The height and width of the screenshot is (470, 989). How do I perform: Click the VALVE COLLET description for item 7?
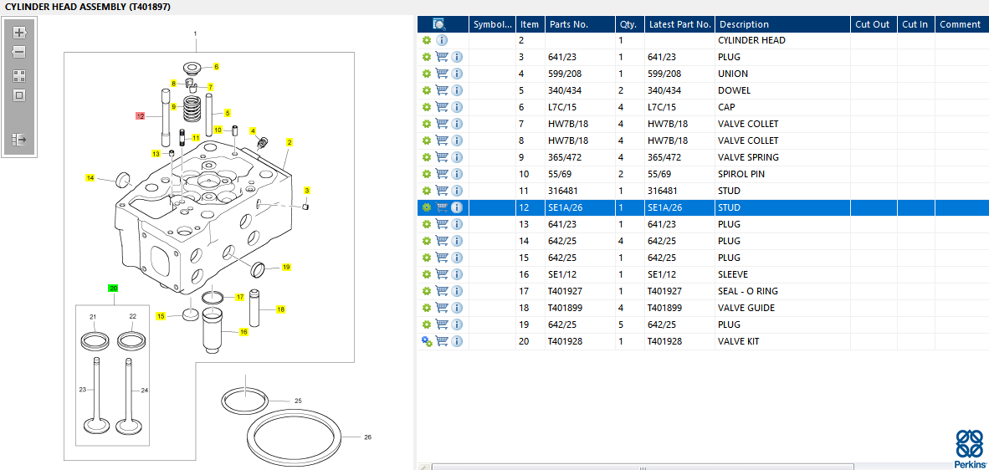pos(748,124)
